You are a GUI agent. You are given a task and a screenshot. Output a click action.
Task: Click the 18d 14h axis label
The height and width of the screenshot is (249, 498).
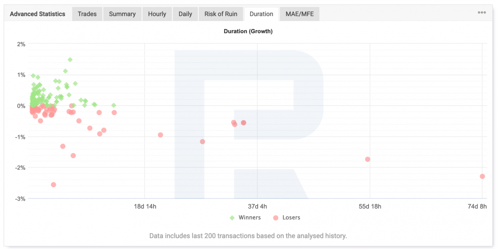[x=144, y=206]
